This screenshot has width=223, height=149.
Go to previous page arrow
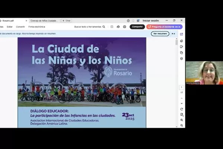click(x=182, y=98)
